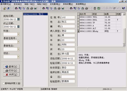Viewport: 127px width, 91px height.
Task: Click the bar chart icon in the third toolbar group
Action: tap(63, 8)
